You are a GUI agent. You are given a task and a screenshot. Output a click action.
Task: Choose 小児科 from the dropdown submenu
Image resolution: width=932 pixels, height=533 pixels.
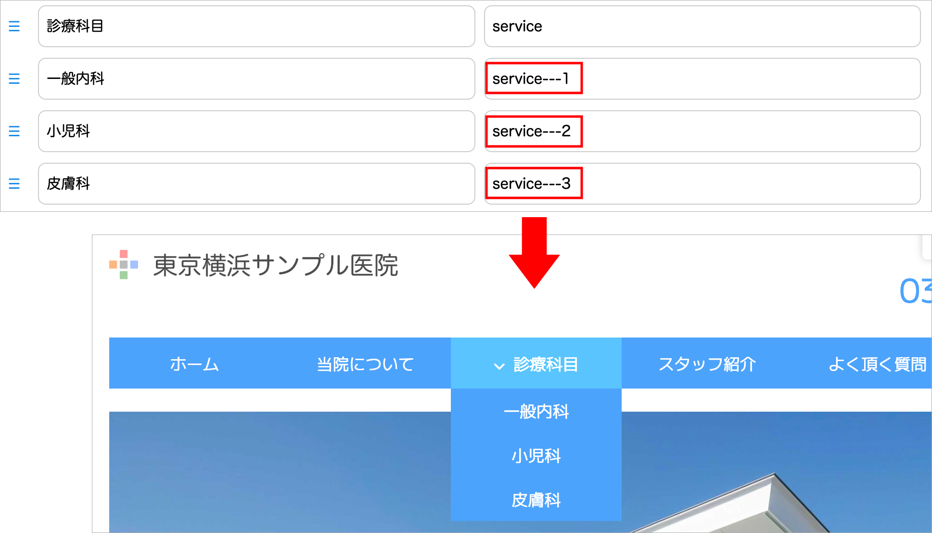pyautogui.click(x=536, y=455)
